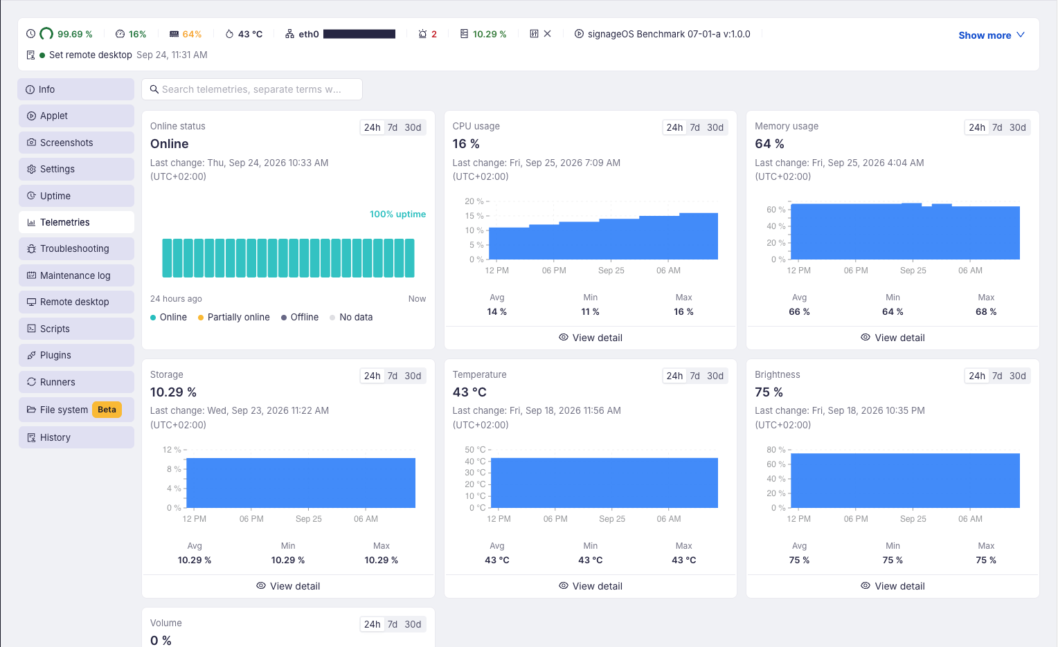Viewport: 1058px width, 647px height.
Task: Click the Online status uptime bar chart
Action: [x=288, y=258]
